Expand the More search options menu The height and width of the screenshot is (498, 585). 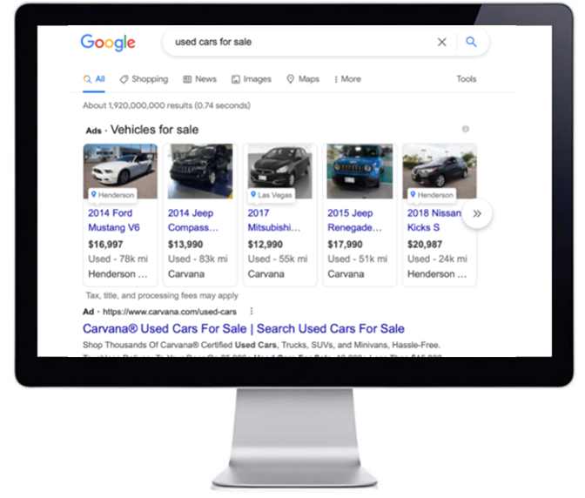(x=347, y=79)
